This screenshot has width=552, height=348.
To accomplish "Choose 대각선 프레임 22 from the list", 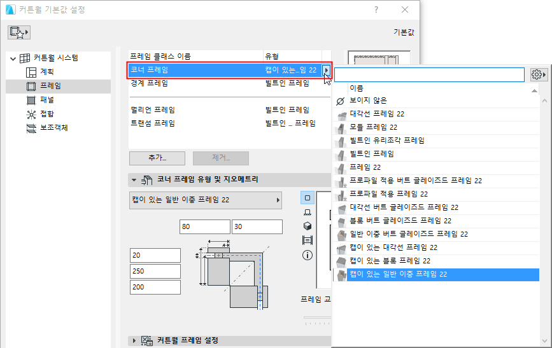I will click(x=436, y=114).
